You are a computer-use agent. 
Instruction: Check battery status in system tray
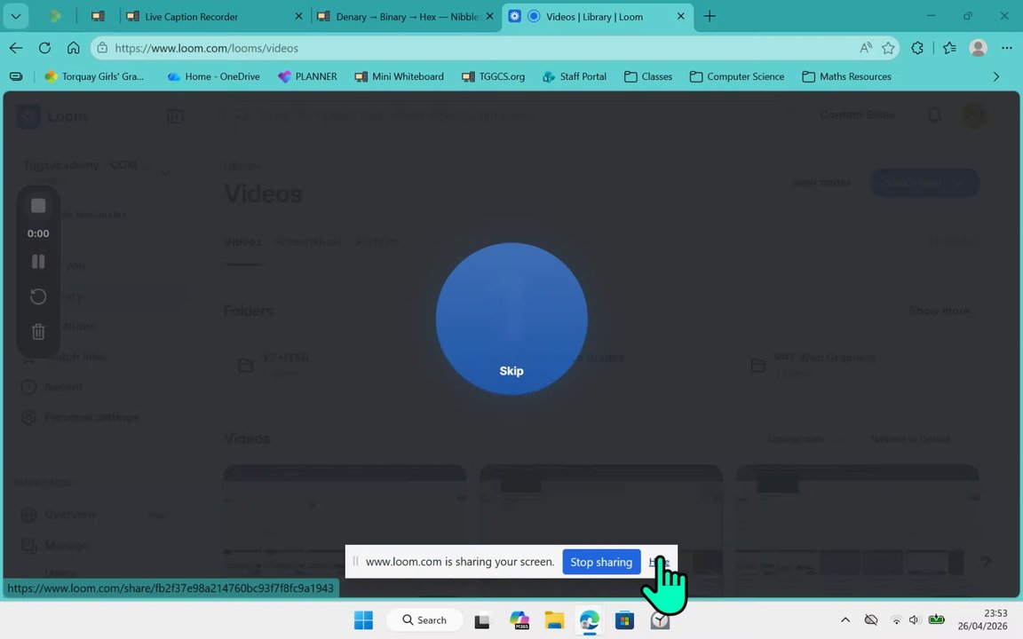[x=936, y=620]
